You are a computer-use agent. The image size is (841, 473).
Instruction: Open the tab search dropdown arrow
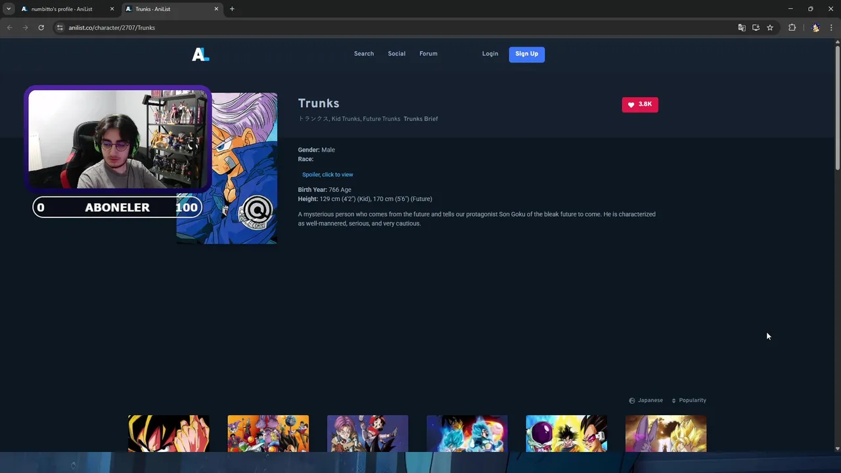(x=9, y=9)
